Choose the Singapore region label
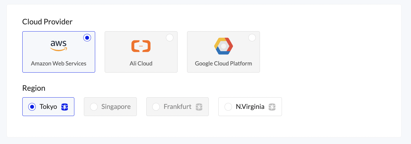Image resolution: width=411 pixels, height=144 pixels. (116, 107)
